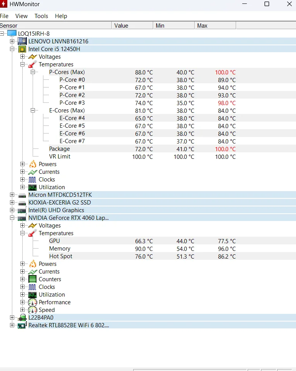Expand the Micron MTFDKCD512TFK drive node
Viewport: 296px width, 371px height.
pyautogui.click(x=12, y=195)
